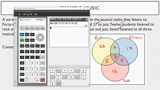
Task: Click the x⁻¹ inverse key
Action: 22,52
